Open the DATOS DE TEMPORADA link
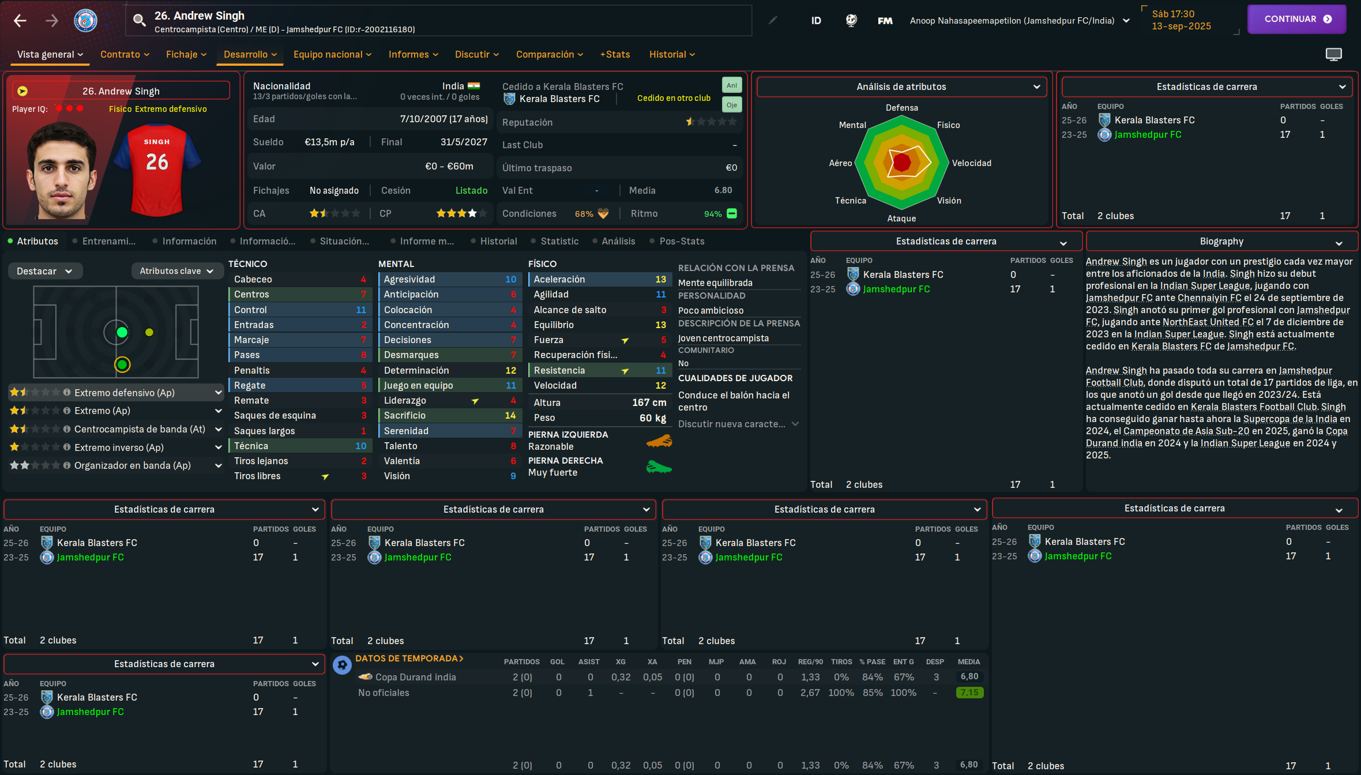 coord(409,659)
